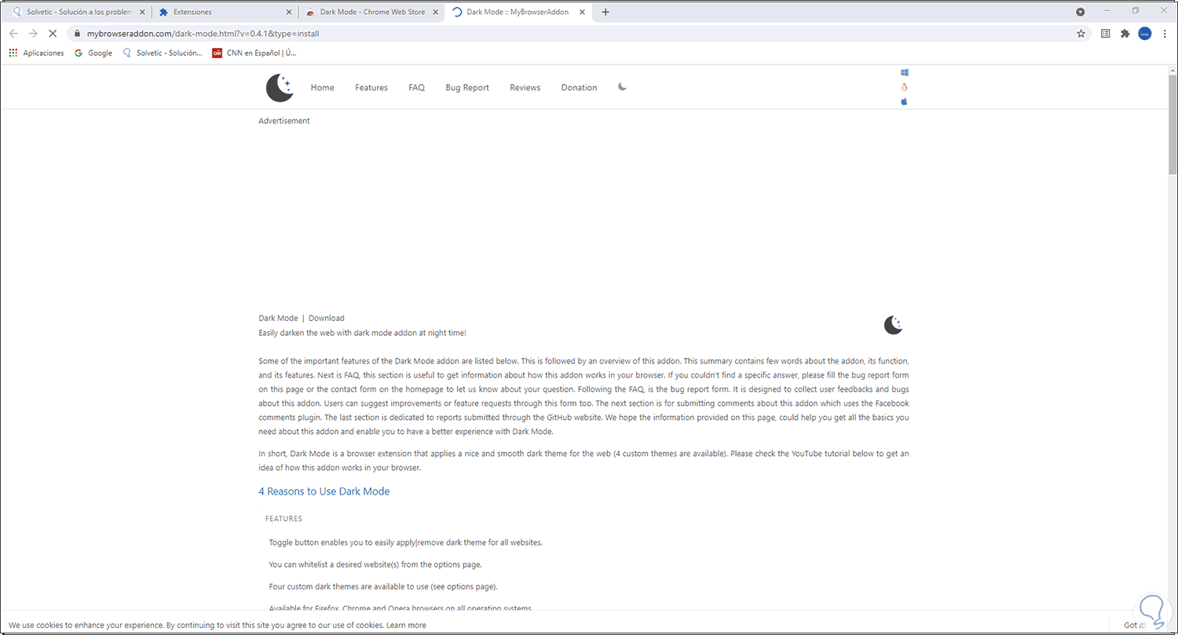1178x635 pixels.
Task: Toggle the small moon icon beside Donation
Action: point(622,87)
